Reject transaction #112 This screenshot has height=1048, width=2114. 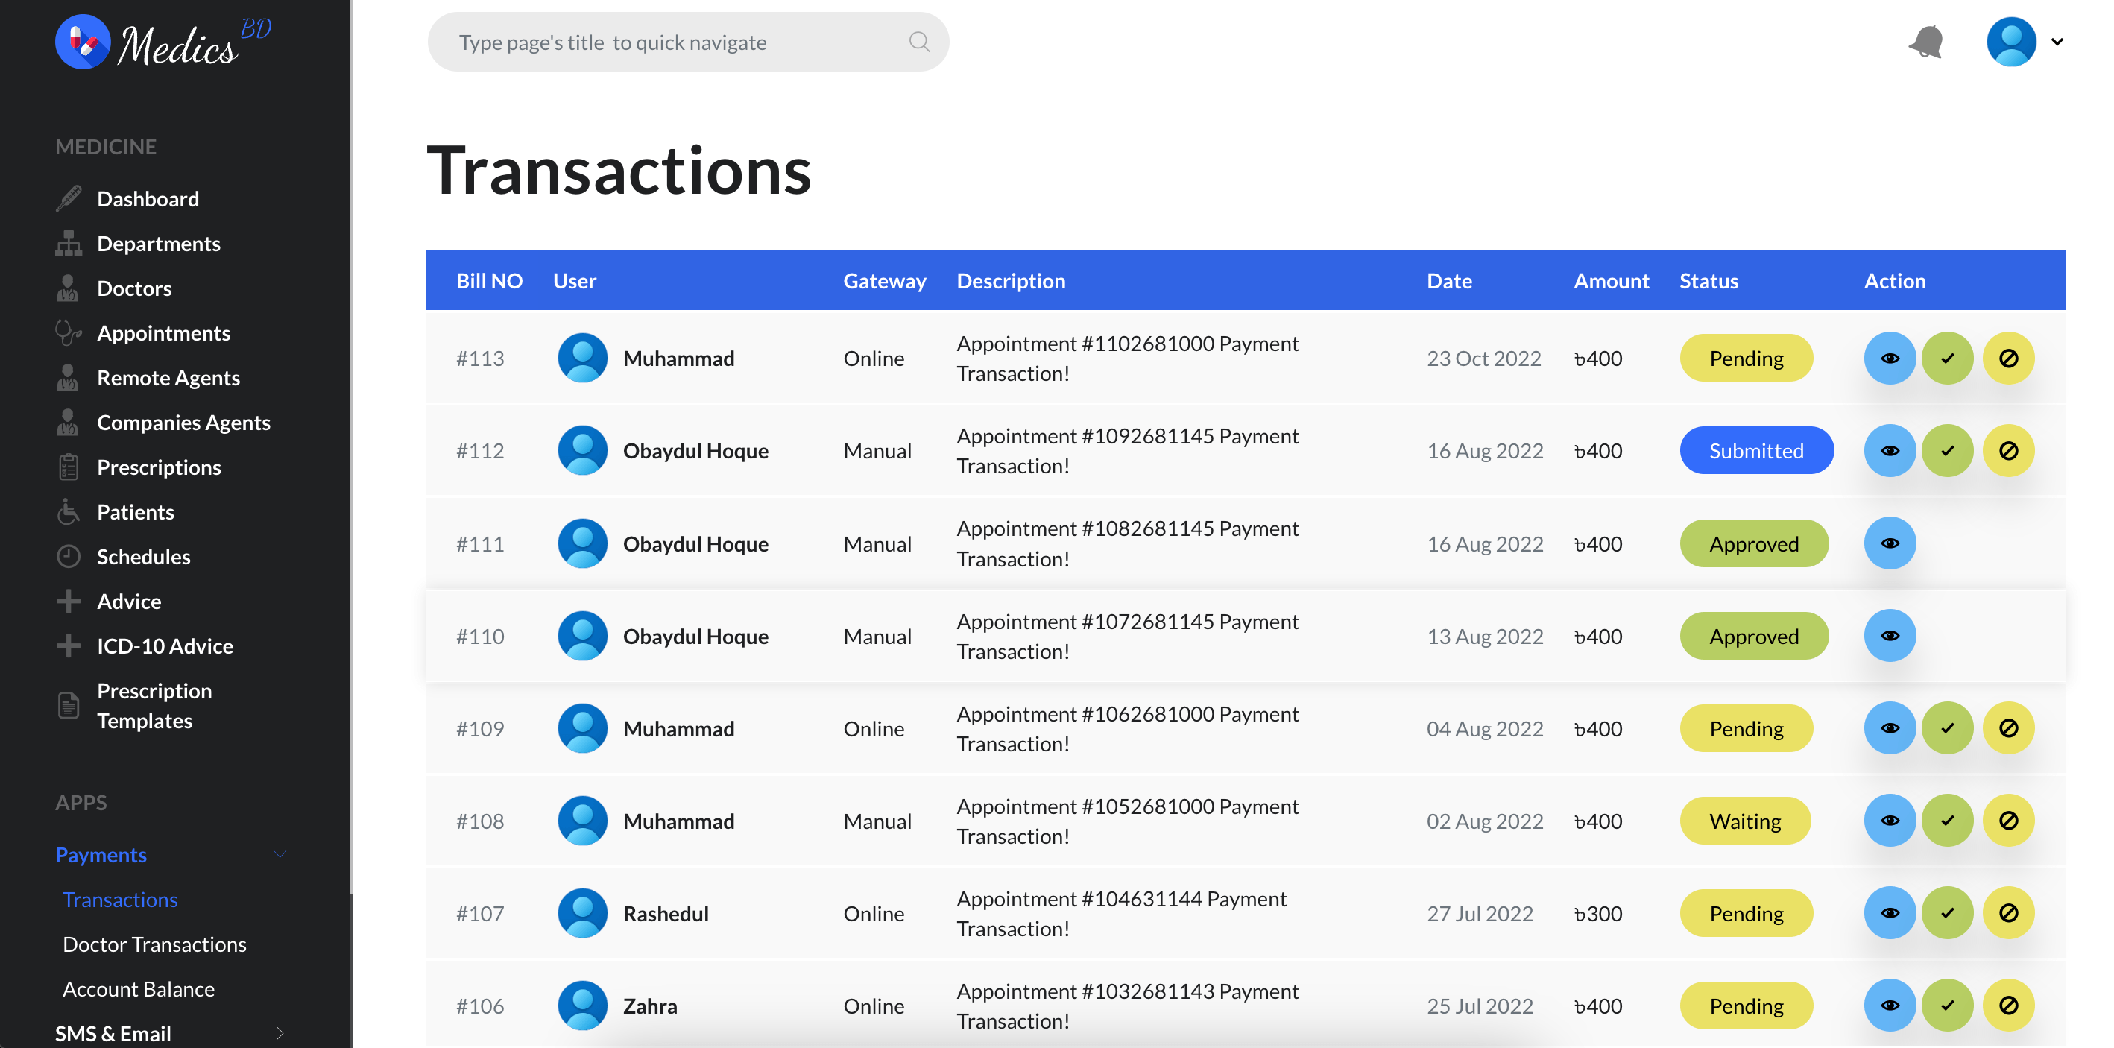[2008, 450]
